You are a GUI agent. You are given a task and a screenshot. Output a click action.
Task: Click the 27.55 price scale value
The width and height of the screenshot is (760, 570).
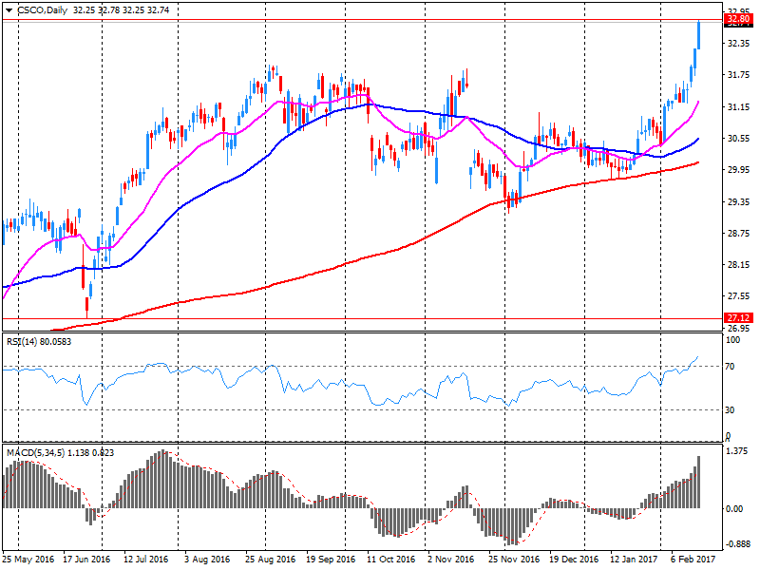739,296
